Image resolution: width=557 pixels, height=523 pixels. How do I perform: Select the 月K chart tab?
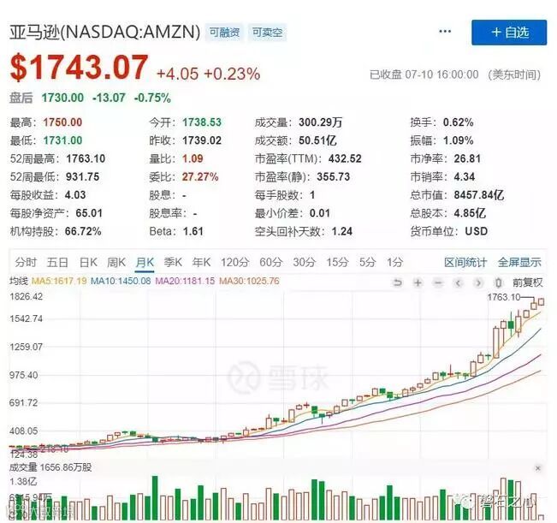tap(145, 263)
